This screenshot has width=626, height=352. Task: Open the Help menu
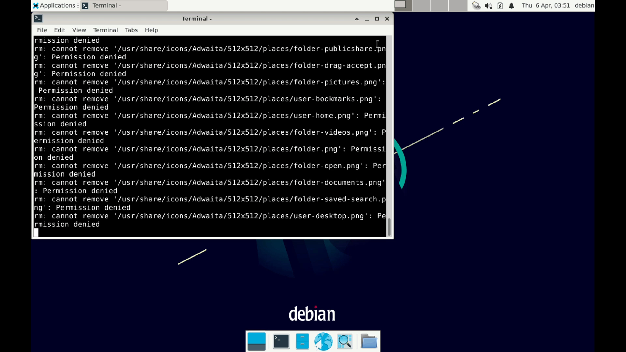point(151,30)
